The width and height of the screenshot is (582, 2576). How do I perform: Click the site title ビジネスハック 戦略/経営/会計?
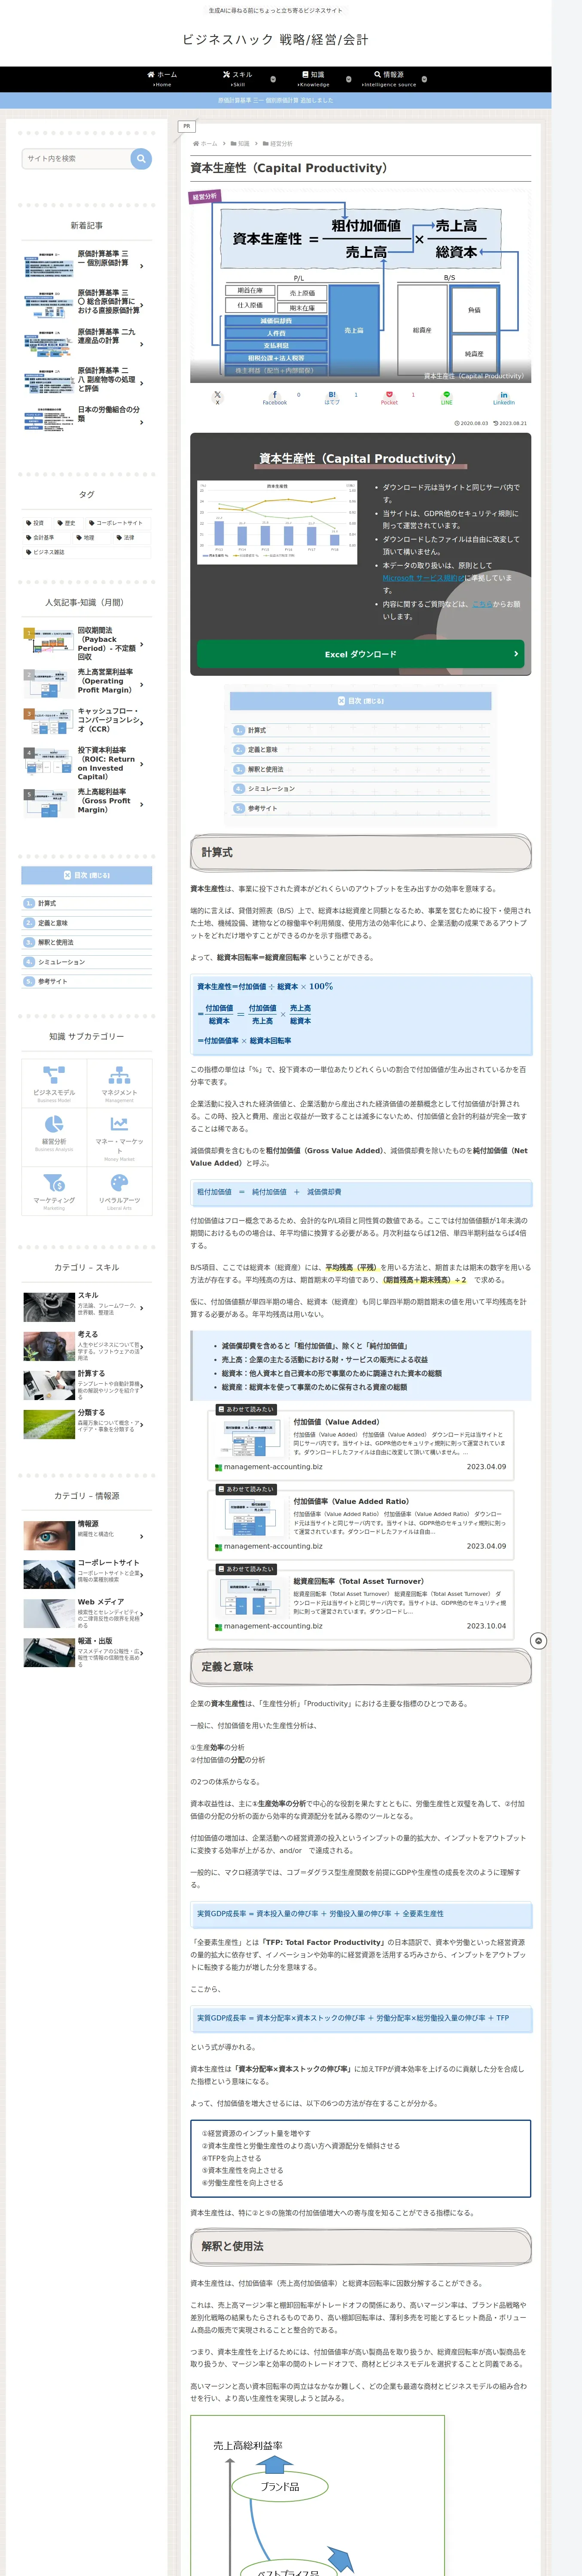pyautogui.click(x=275, y=39)
